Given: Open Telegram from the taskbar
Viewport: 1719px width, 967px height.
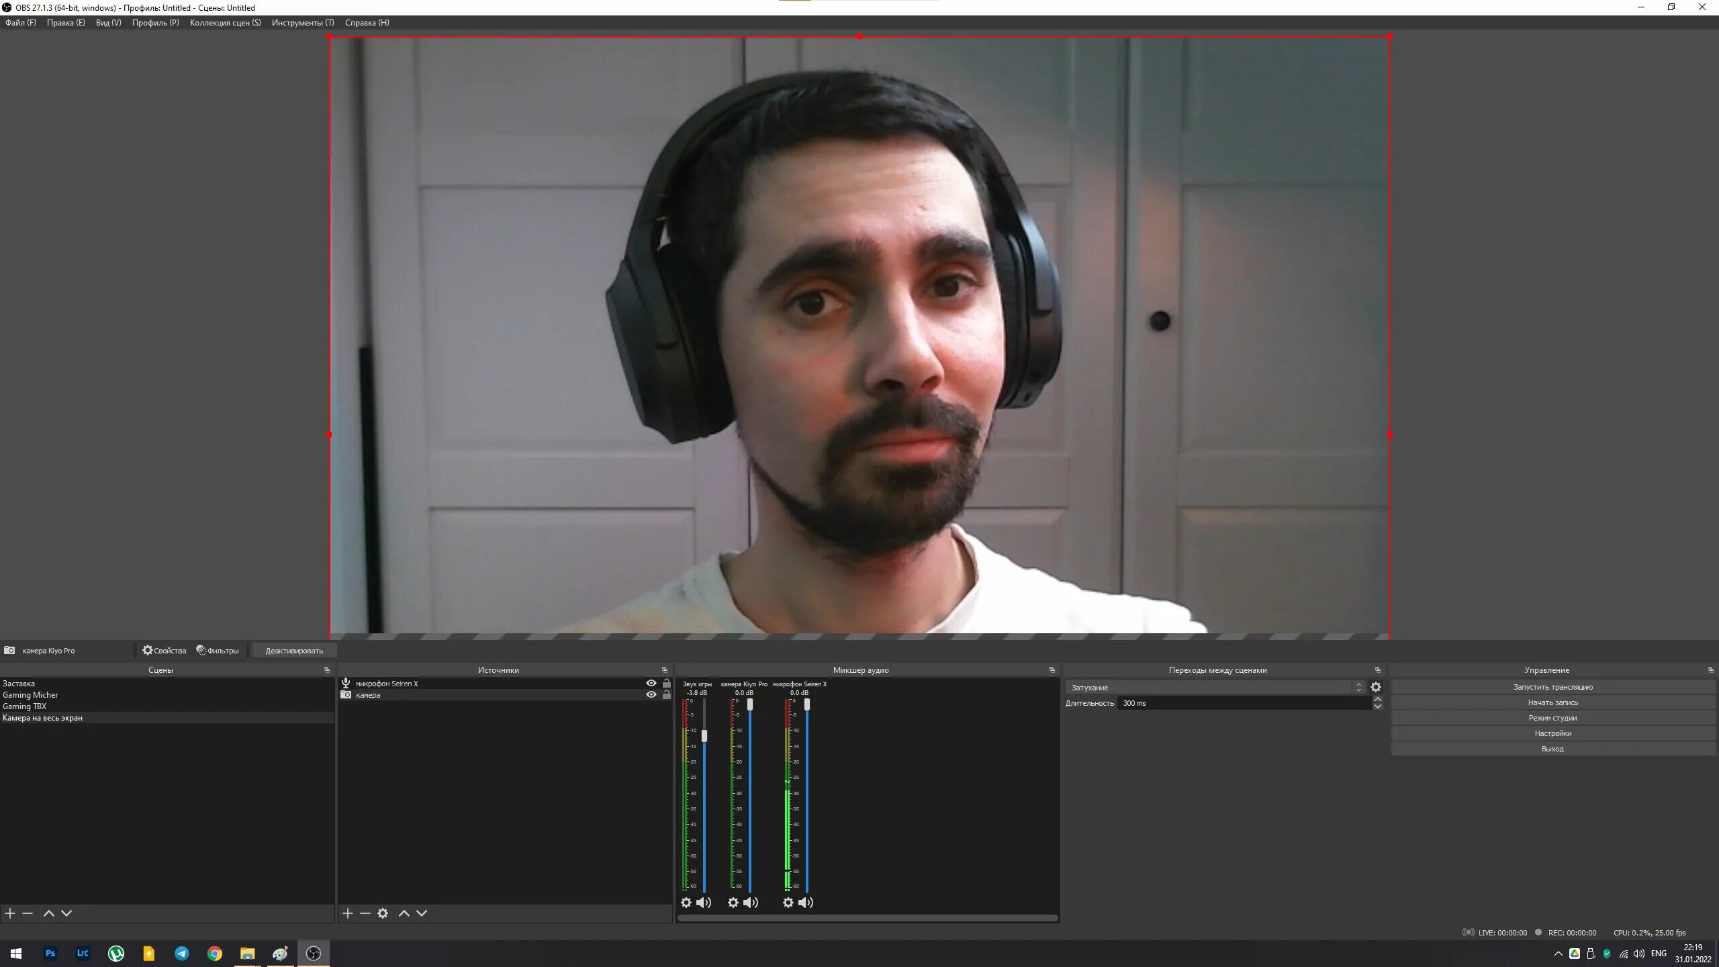Looking at the screenshot, I should coord(181,954).
